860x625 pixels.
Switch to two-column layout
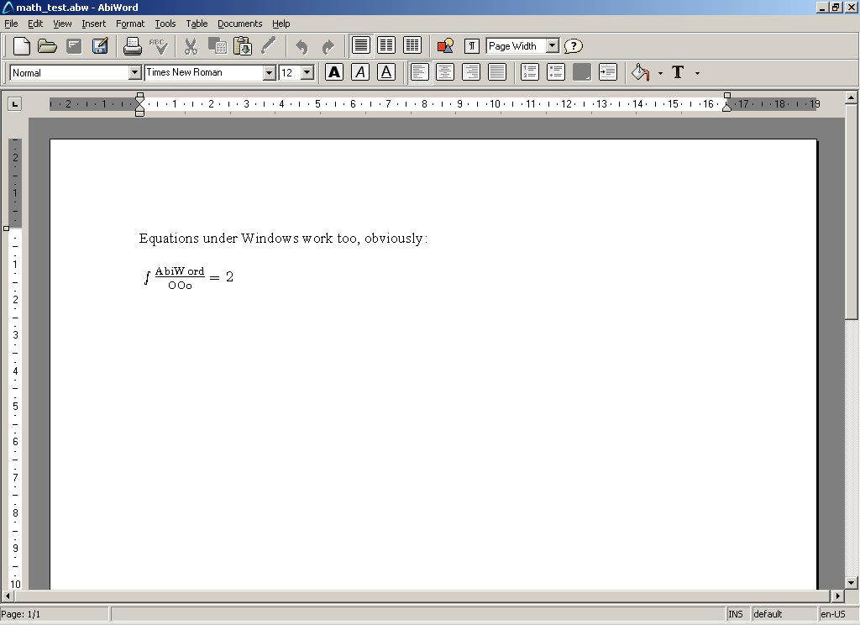(x=386, y=45)
